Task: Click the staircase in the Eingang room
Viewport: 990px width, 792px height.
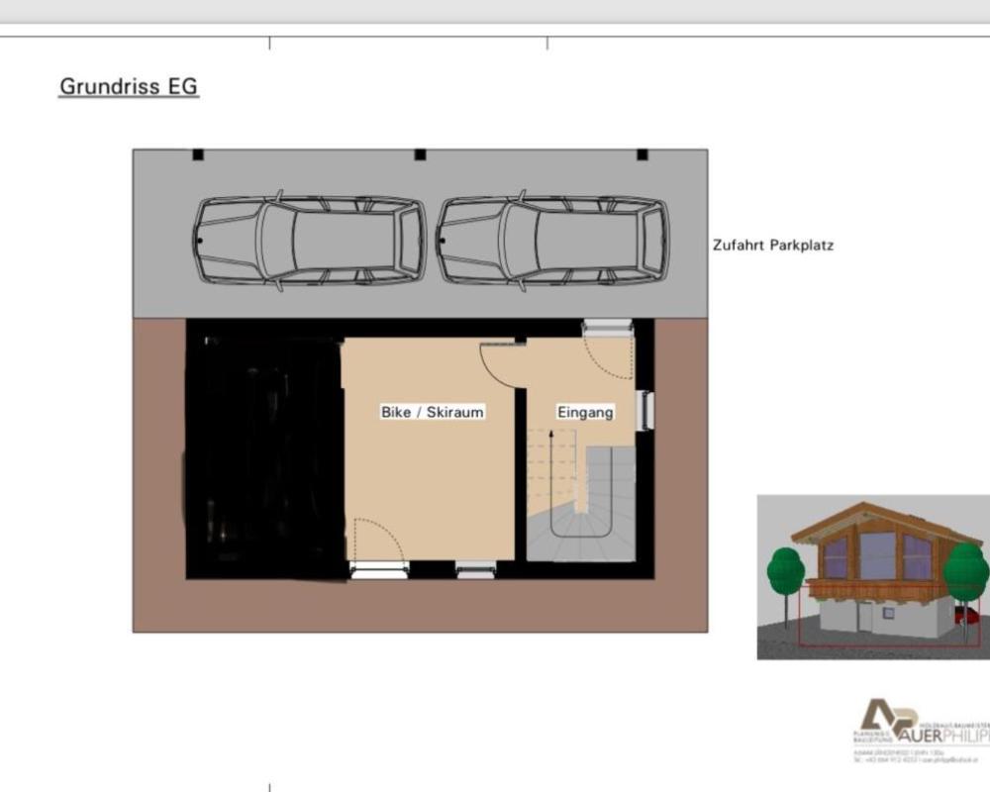Action: pyautogui.click(x=581, y=494)
